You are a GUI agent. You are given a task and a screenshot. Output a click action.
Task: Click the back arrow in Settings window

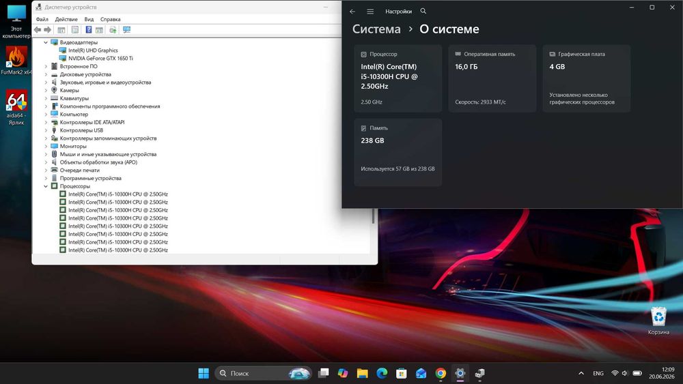point(352,12)
